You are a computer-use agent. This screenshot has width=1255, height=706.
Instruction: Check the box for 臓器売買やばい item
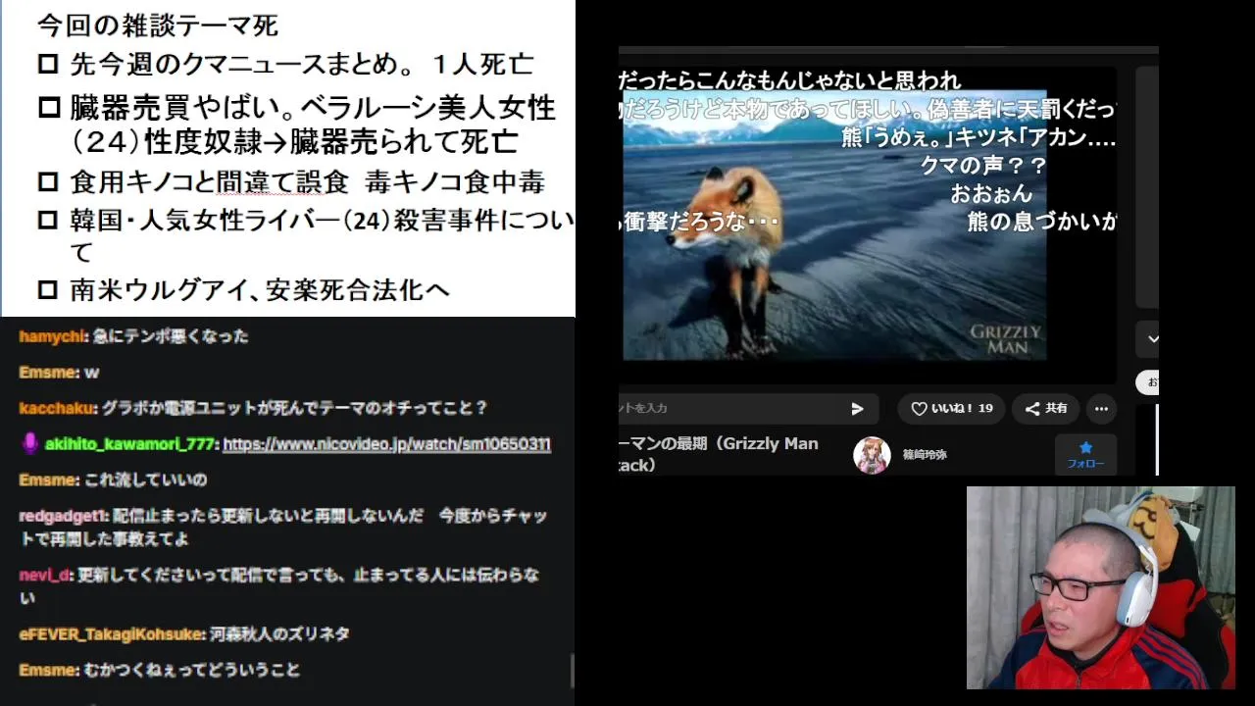(x=49, y=108)
